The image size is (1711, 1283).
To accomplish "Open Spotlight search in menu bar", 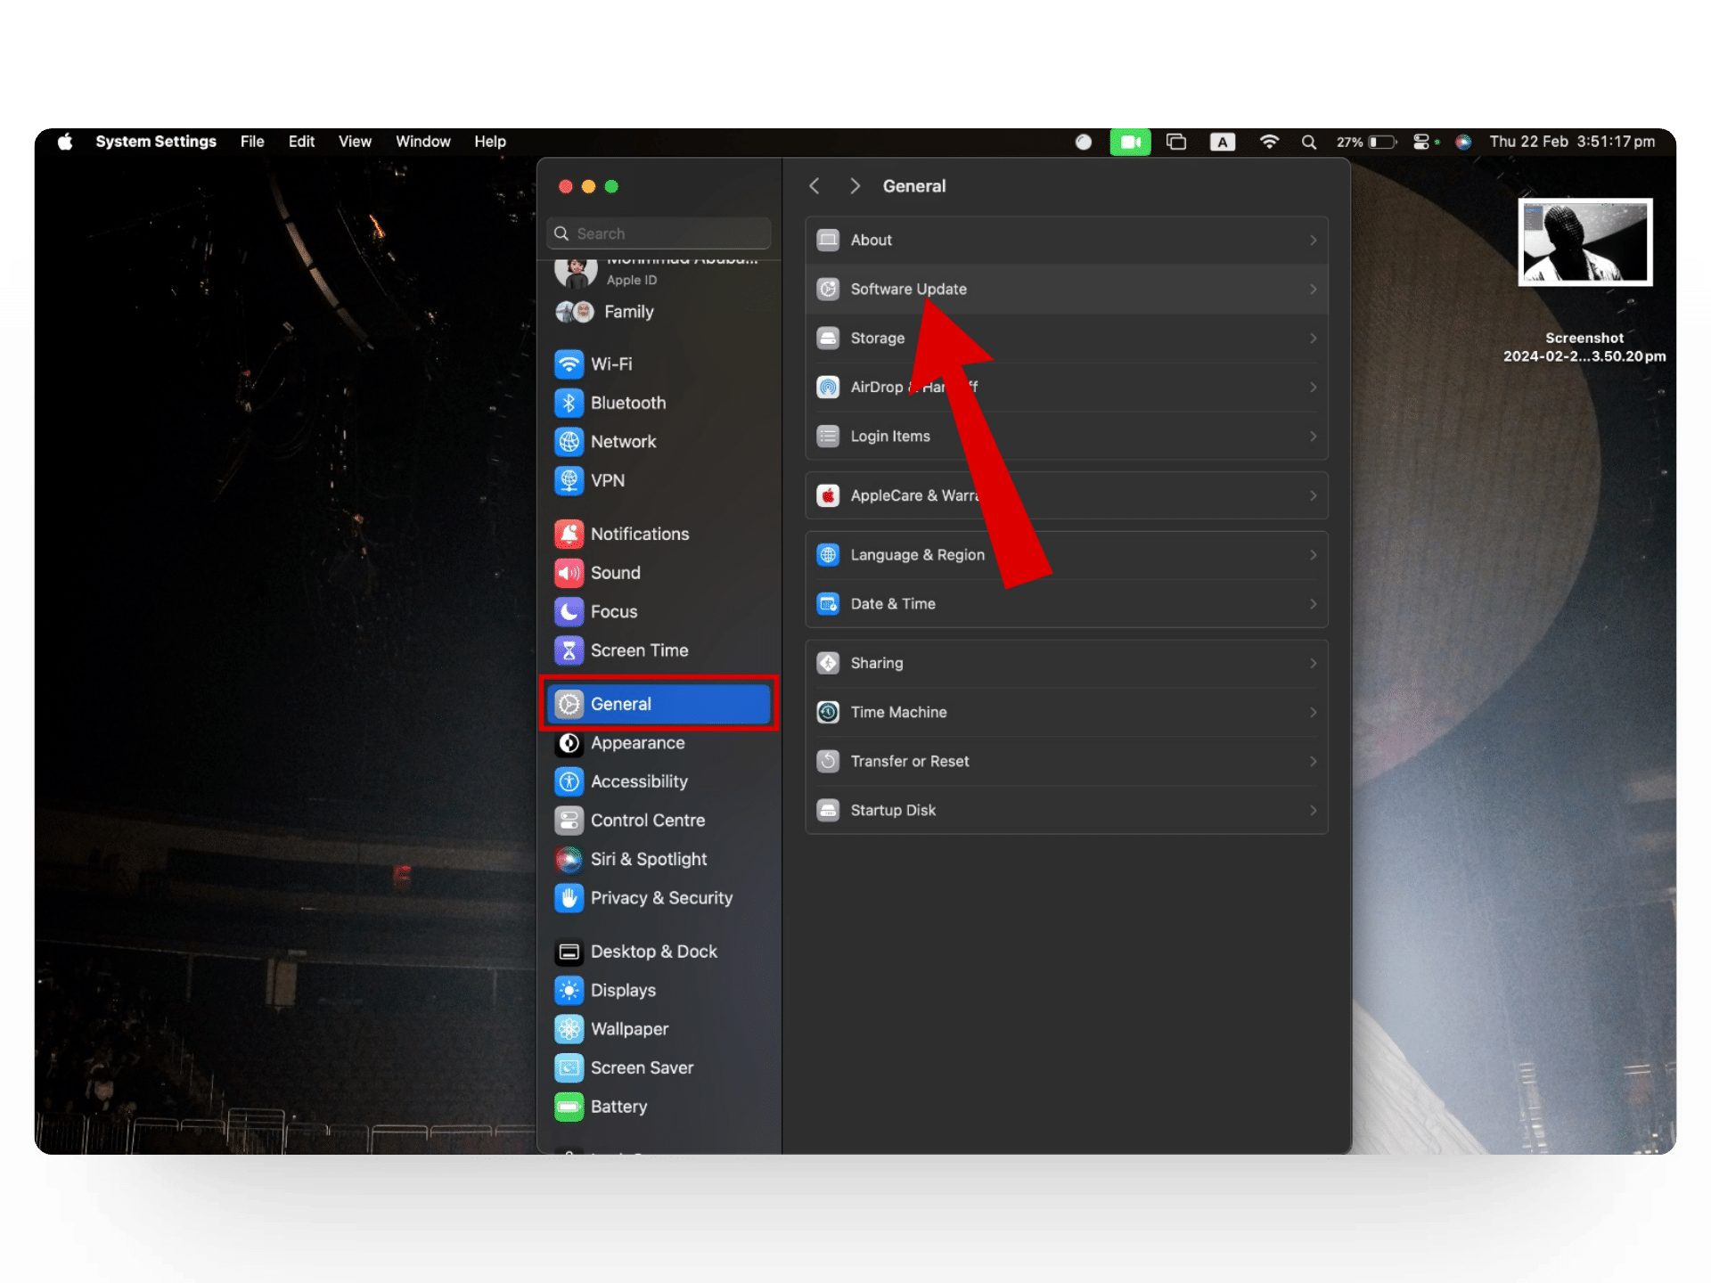I will point(1308,142).
